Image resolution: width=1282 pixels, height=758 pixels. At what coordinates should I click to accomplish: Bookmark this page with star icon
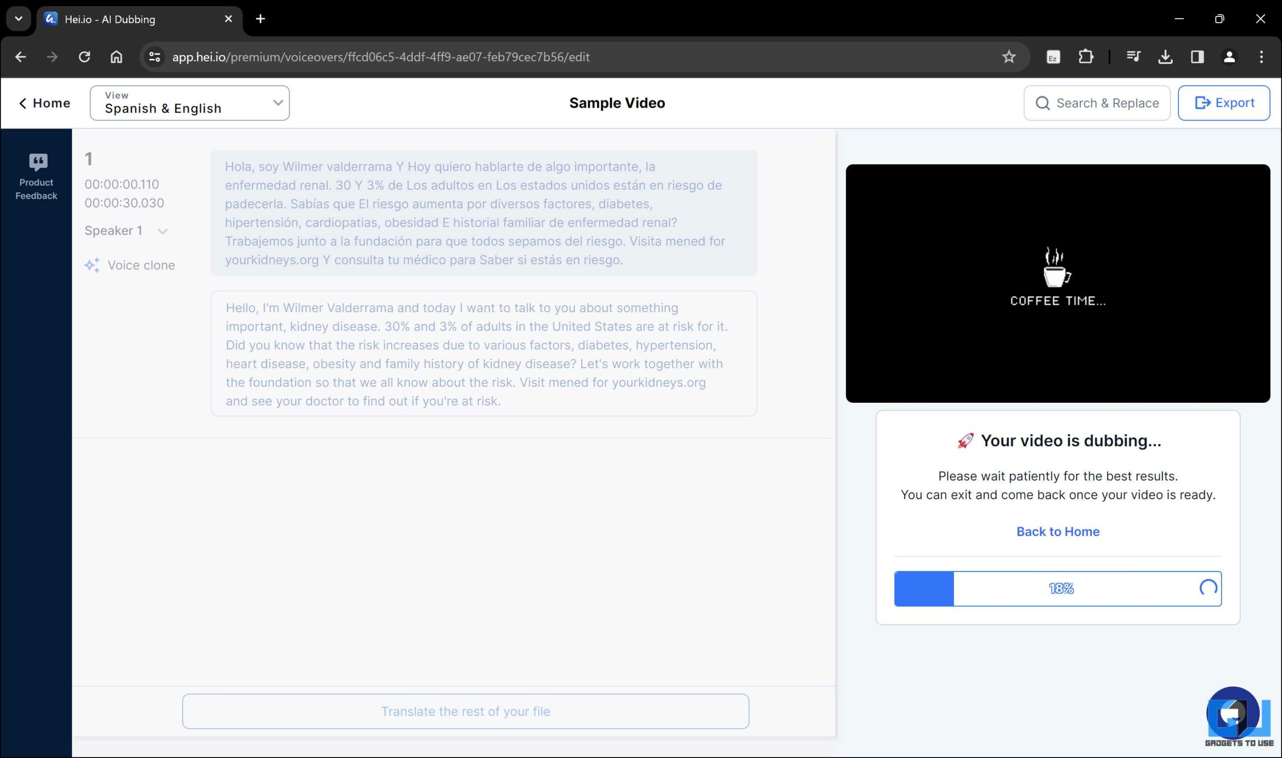(x=1008, y=57)
